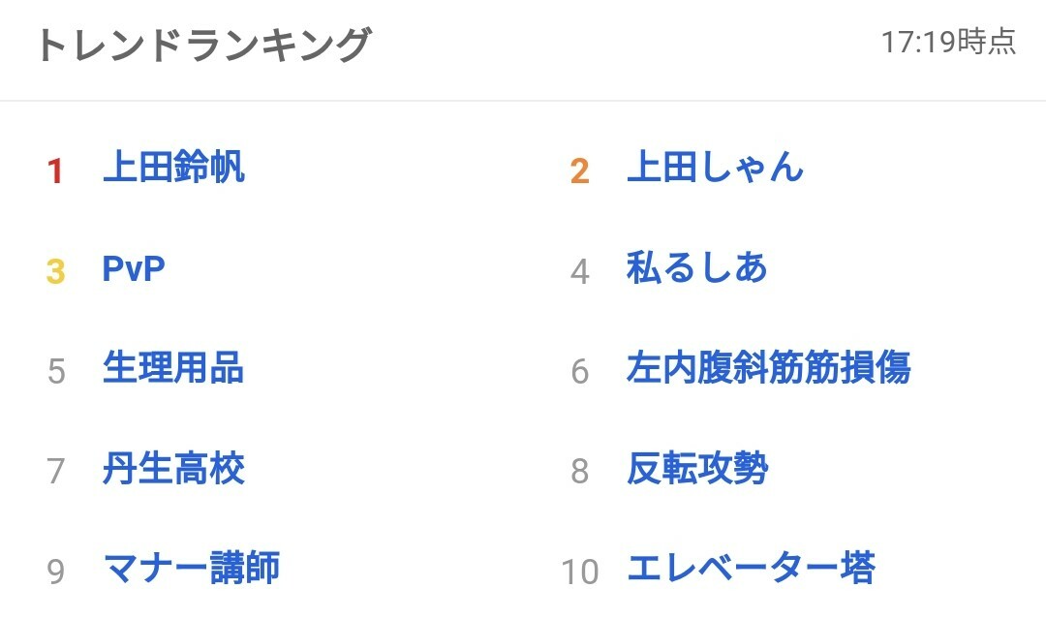Open the 私るしあ trend link
This screenshot has height=619, width=1046.
point(697,267)
